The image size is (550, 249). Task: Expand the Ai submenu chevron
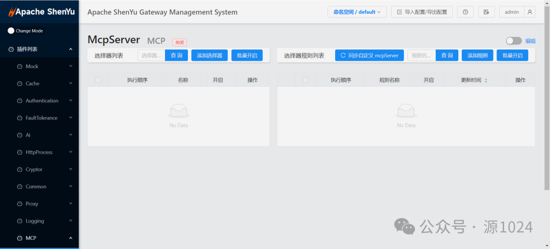point(70,134)
